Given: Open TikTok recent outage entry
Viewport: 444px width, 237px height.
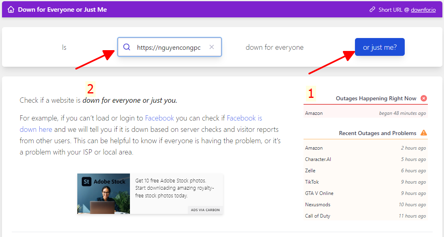Looking at the screenshot, I should pos(365,182).
